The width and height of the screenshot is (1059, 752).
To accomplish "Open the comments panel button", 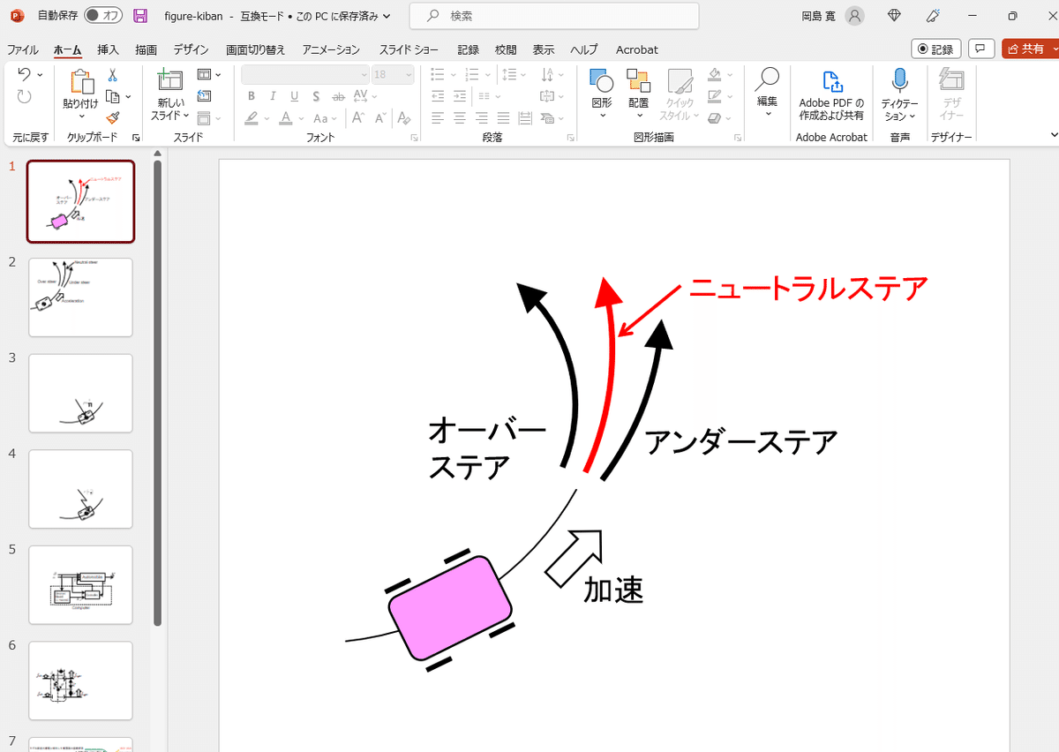I will coord(980,49).
